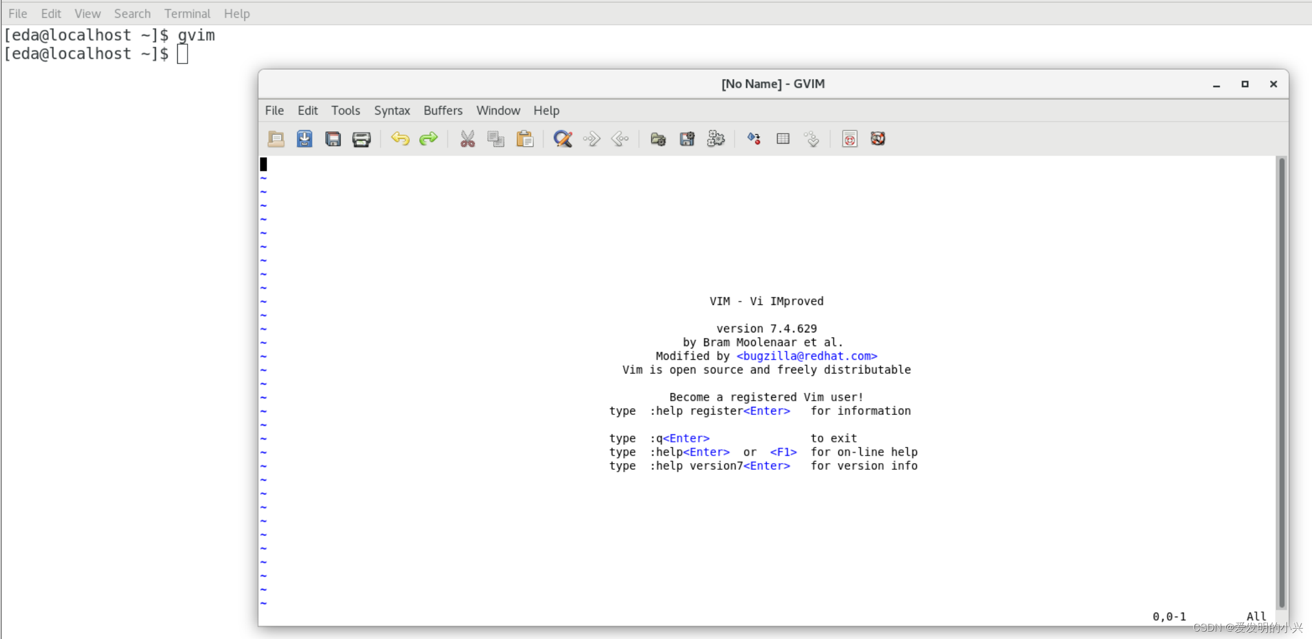Click the block cursor in GVIM editor
The height and width of the screenshot is (639, 1312).
(x=263, y=164)
